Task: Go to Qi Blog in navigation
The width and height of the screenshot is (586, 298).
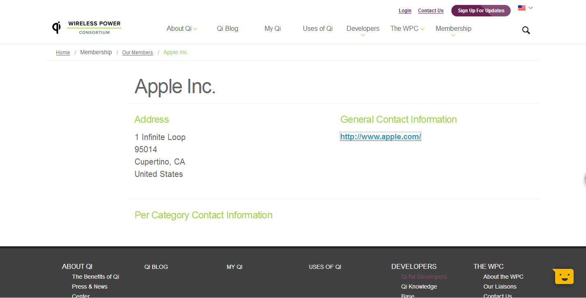Action: (x=228, y=28)
